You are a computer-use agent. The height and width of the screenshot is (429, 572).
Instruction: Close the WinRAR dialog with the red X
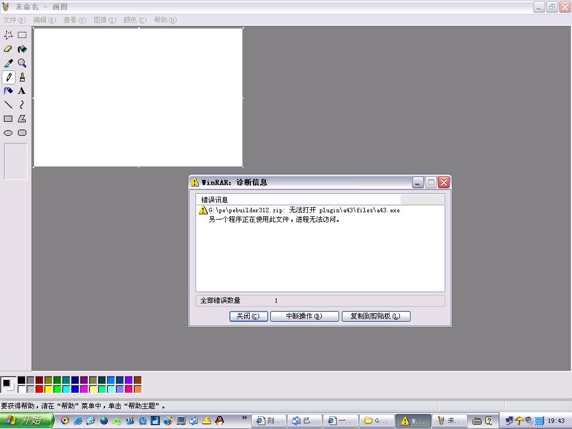coord(444,183)
